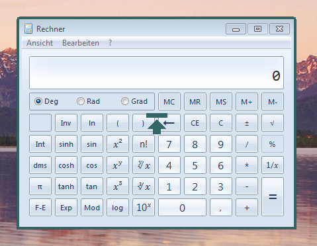This screenshot has width=317, height=246.
Task: Click the pi constant button
Action: coord(40,186)
